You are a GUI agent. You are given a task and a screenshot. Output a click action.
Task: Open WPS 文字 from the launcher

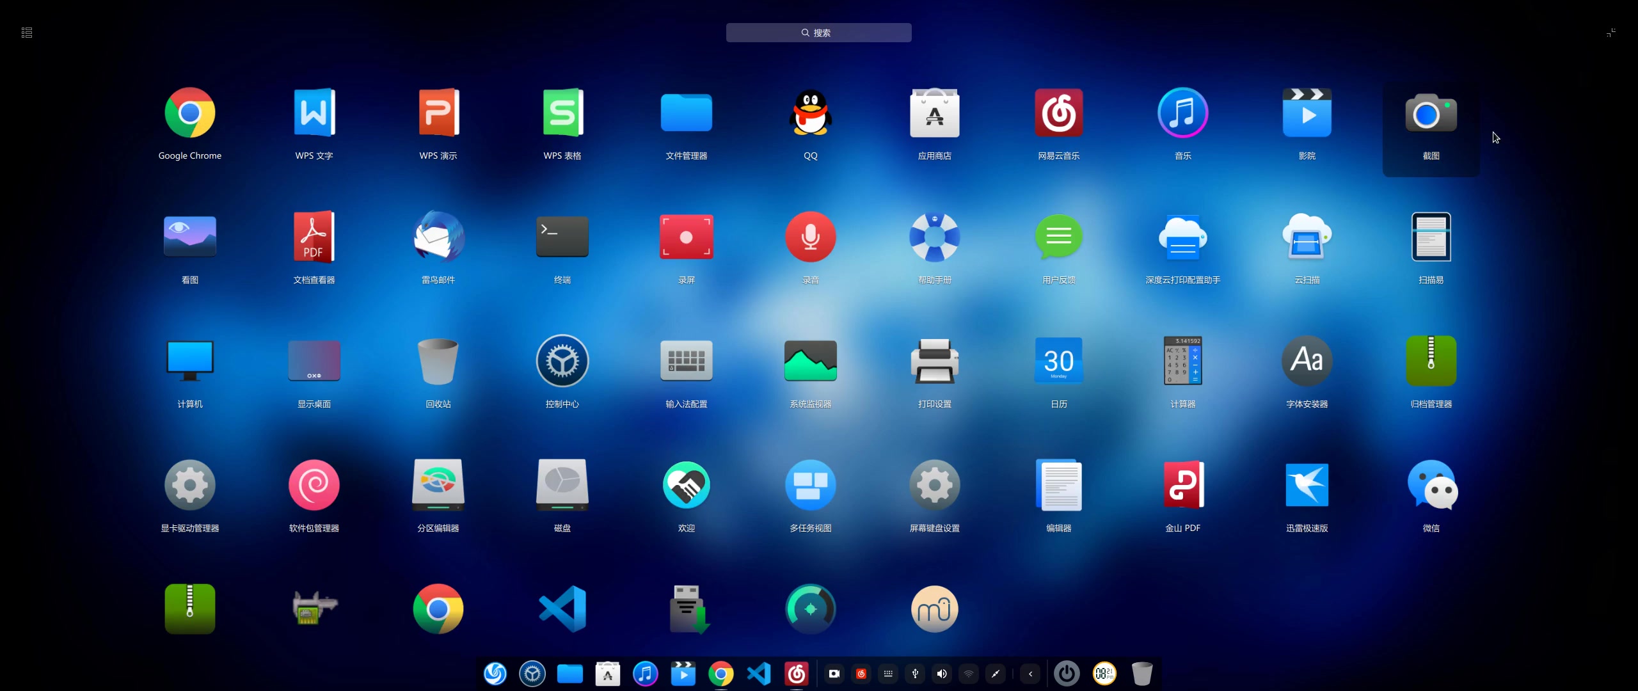(314, 114)
